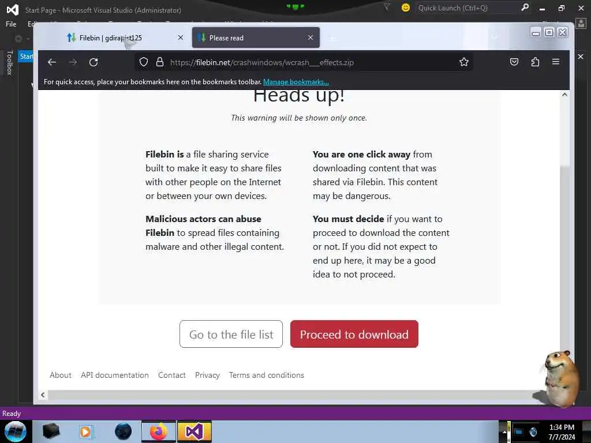Open the Manage bookmarks link
Viewport: 591px width, 443px height.
pyautogui.click(x=296, y=82)
